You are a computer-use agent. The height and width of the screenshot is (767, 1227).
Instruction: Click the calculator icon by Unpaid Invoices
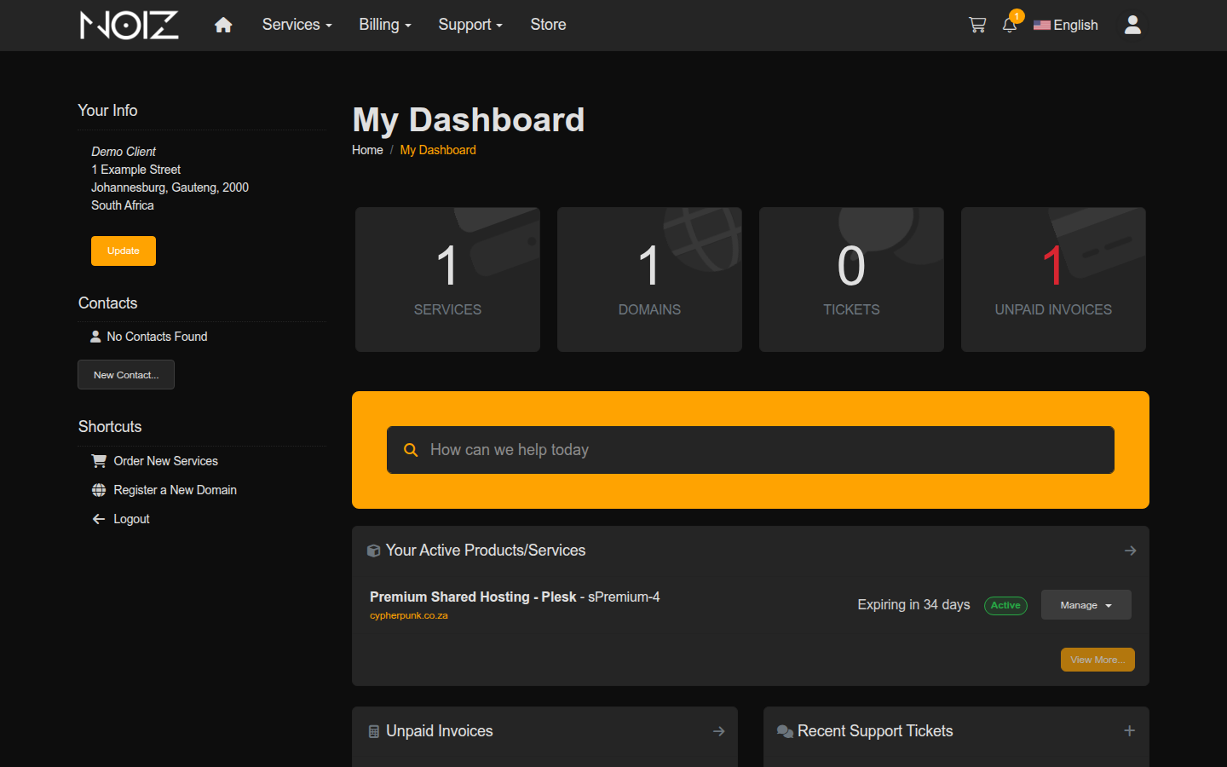[374, 731]
